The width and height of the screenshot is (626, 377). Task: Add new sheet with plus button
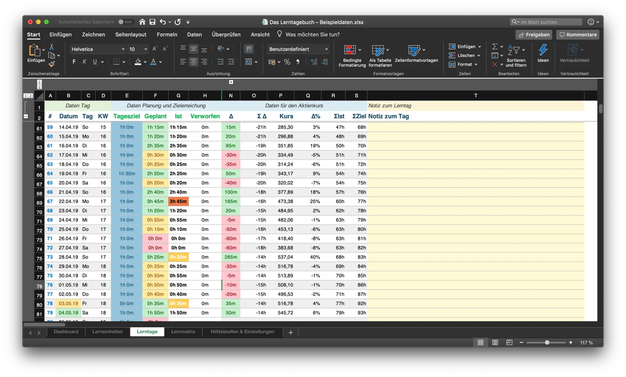(291, 332)
